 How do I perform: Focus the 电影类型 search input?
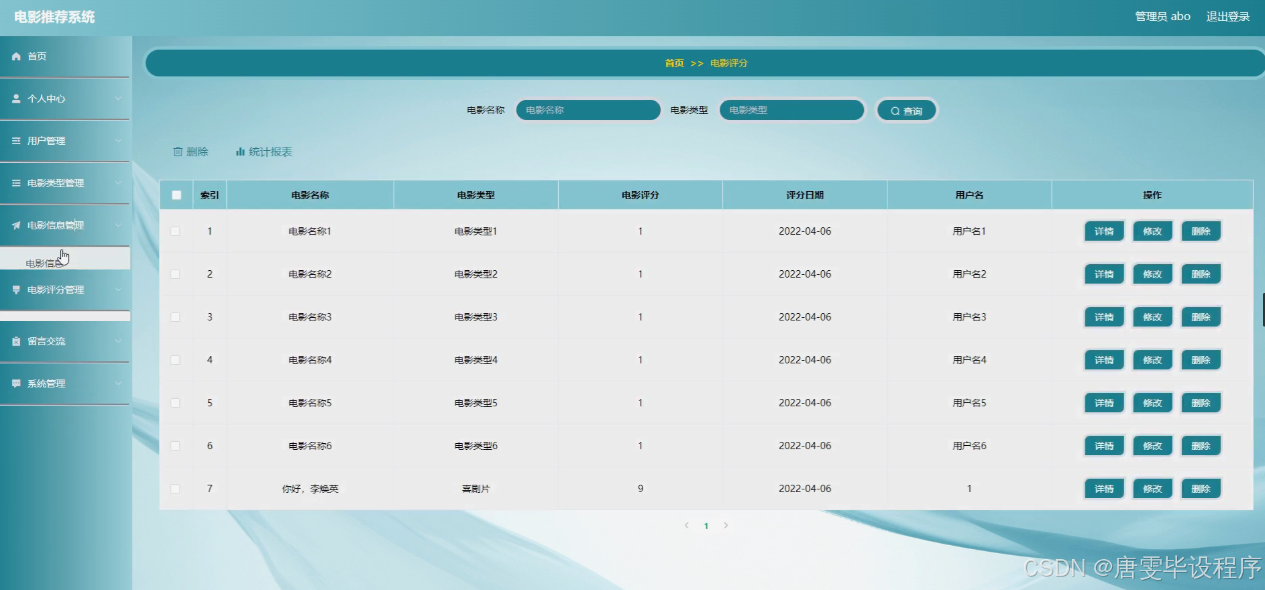[x=791, y=110]
